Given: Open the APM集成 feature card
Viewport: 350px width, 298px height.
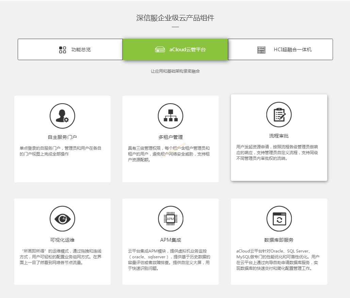Looking at the screenshot, I should point(170,242).
